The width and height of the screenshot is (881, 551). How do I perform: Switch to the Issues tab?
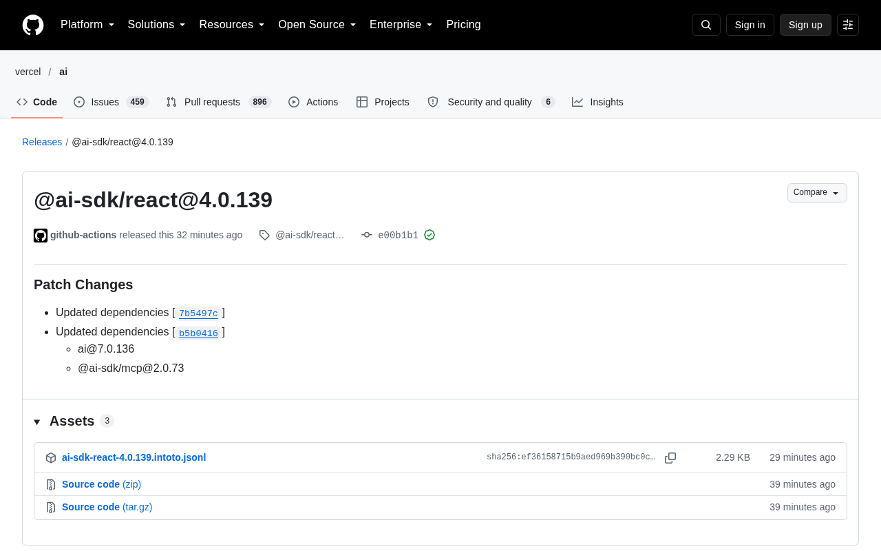click(111, 102)
